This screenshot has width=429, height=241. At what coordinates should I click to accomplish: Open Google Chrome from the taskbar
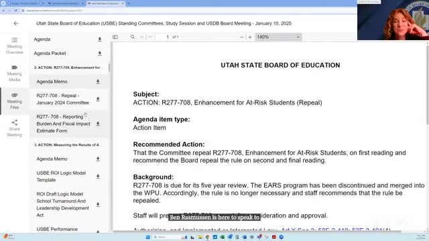[207, 237]
